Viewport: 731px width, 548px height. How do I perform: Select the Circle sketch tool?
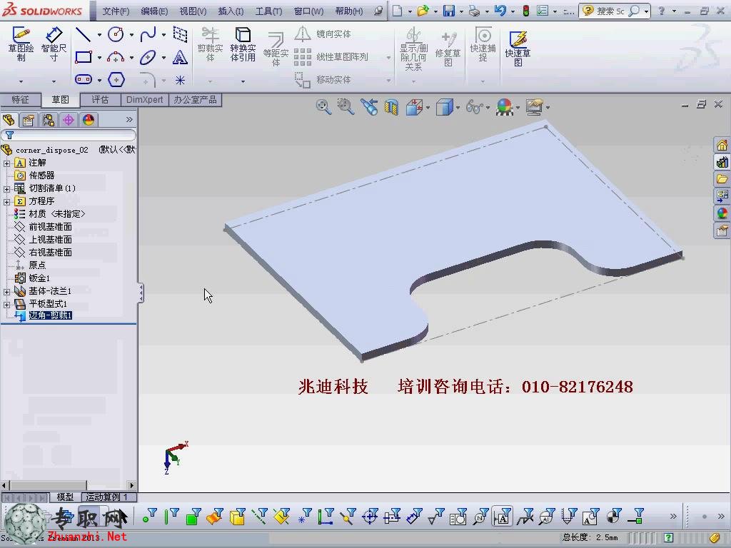116,34
